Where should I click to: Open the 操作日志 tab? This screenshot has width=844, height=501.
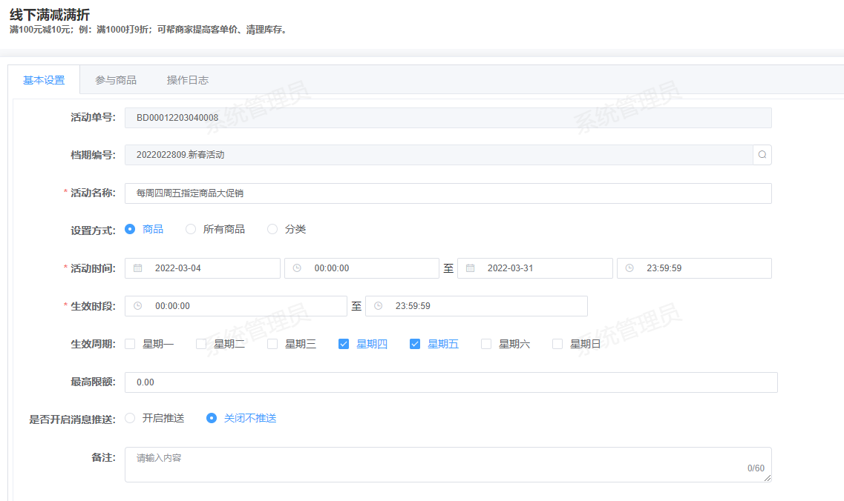click(188, 80)
